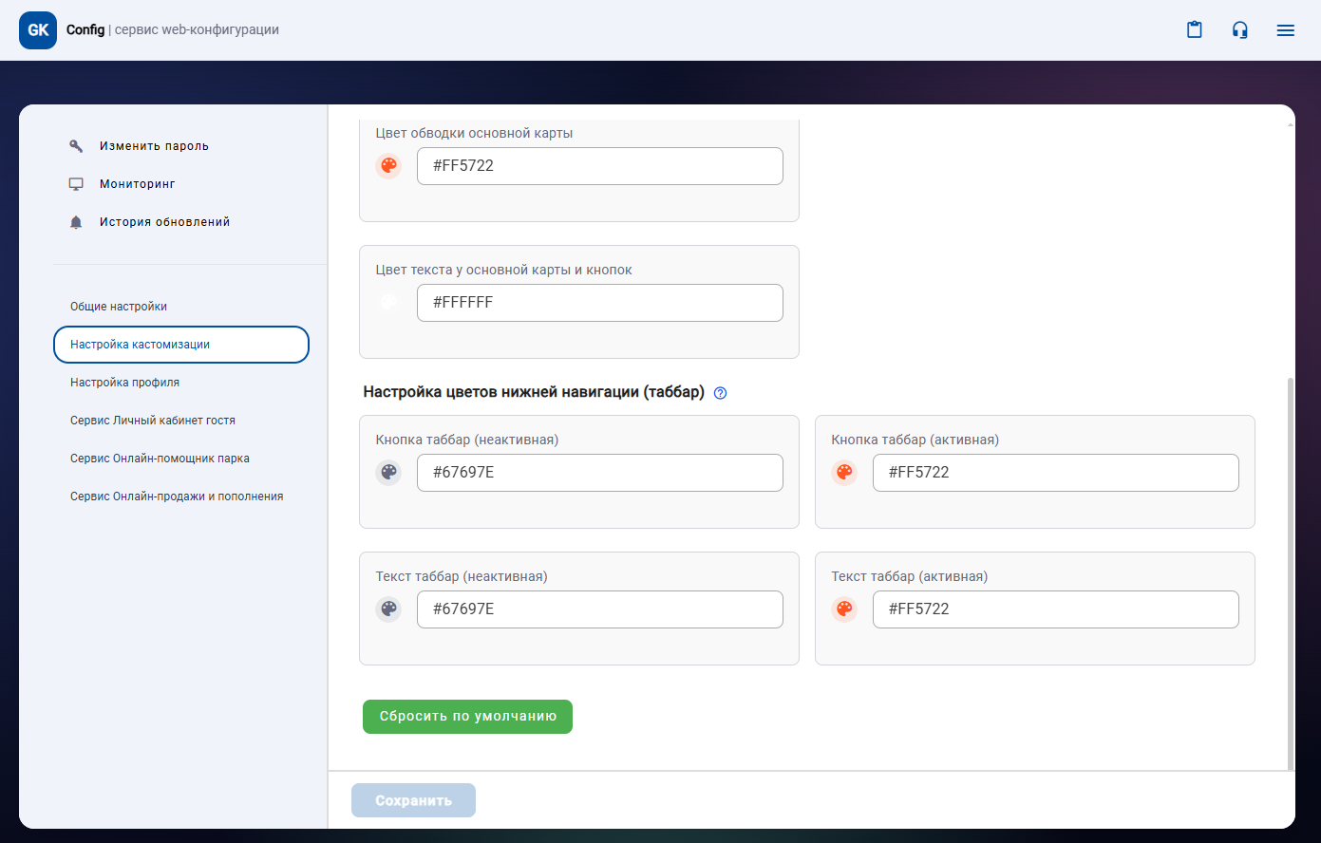This screenshot has width=1321, height=843.
Task: Click the Сохранить button
Action: (x=413, y=800)
